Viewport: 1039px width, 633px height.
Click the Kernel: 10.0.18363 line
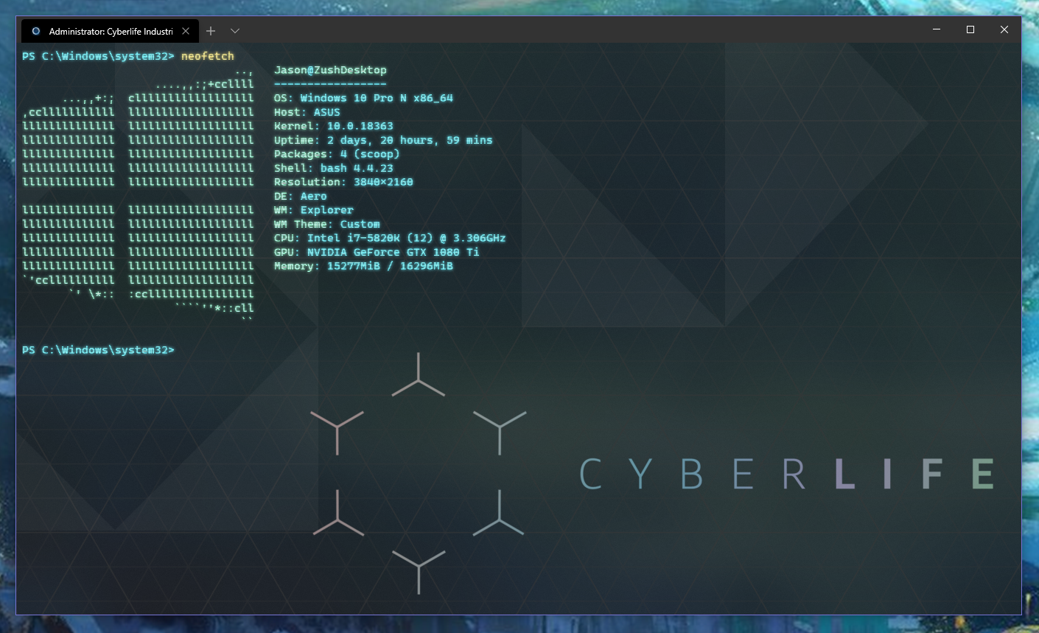coord(334,126)
